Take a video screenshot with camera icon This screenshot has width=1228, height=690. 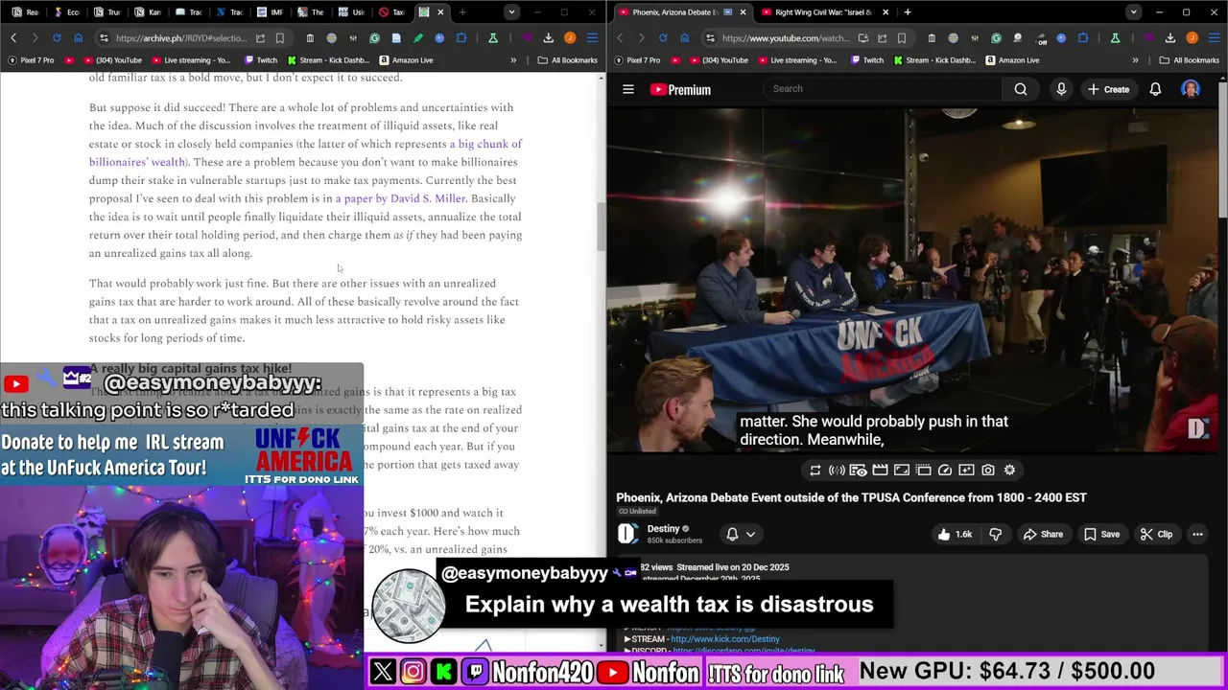click(988, 470)
